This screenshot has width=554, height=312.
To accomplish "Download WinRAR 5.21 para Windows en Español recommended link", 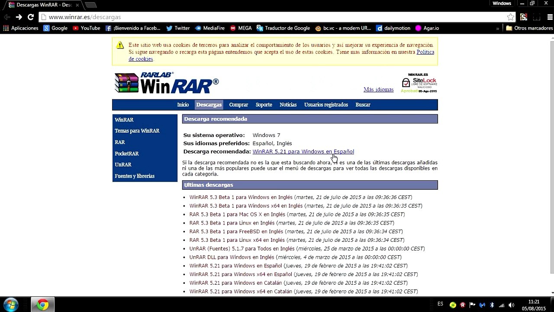I will click(x=303, y=152).
